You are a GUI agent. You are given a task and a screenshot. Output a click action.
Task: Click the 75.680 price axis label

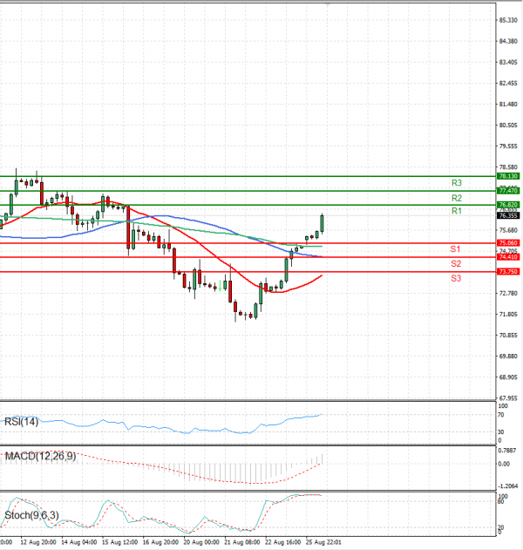(508, 230)
